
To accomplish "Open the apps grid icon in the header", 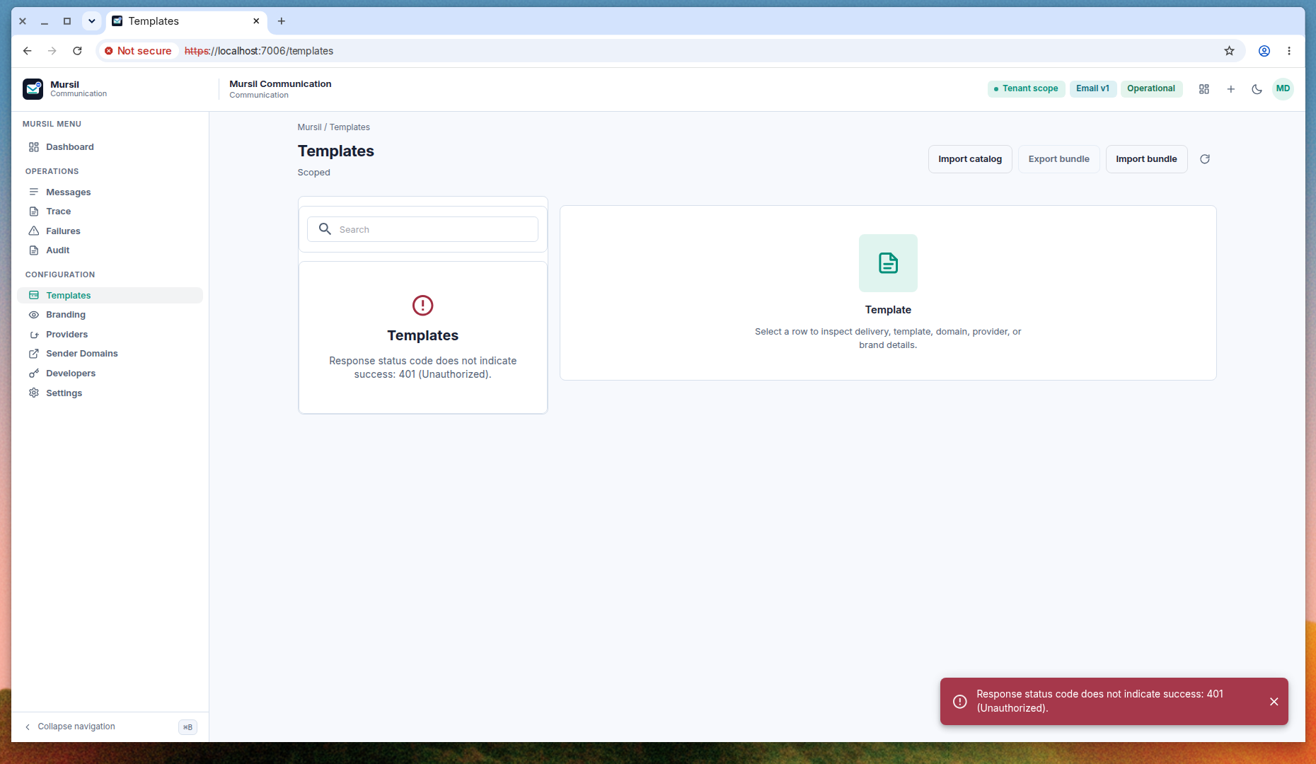I will [1204, 89].
